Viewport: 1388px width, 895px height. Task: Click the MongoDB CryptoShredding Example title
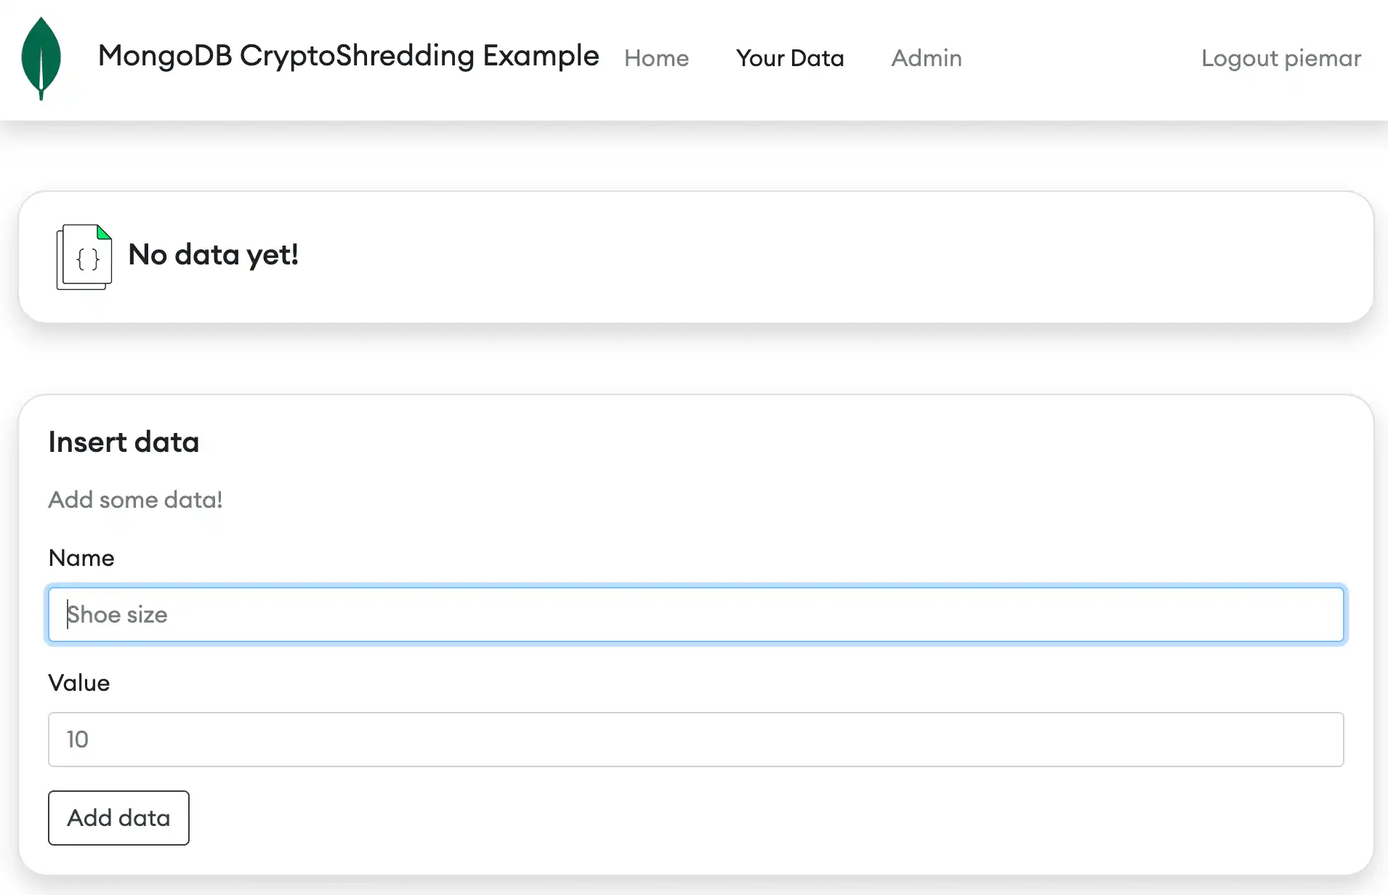347,55
